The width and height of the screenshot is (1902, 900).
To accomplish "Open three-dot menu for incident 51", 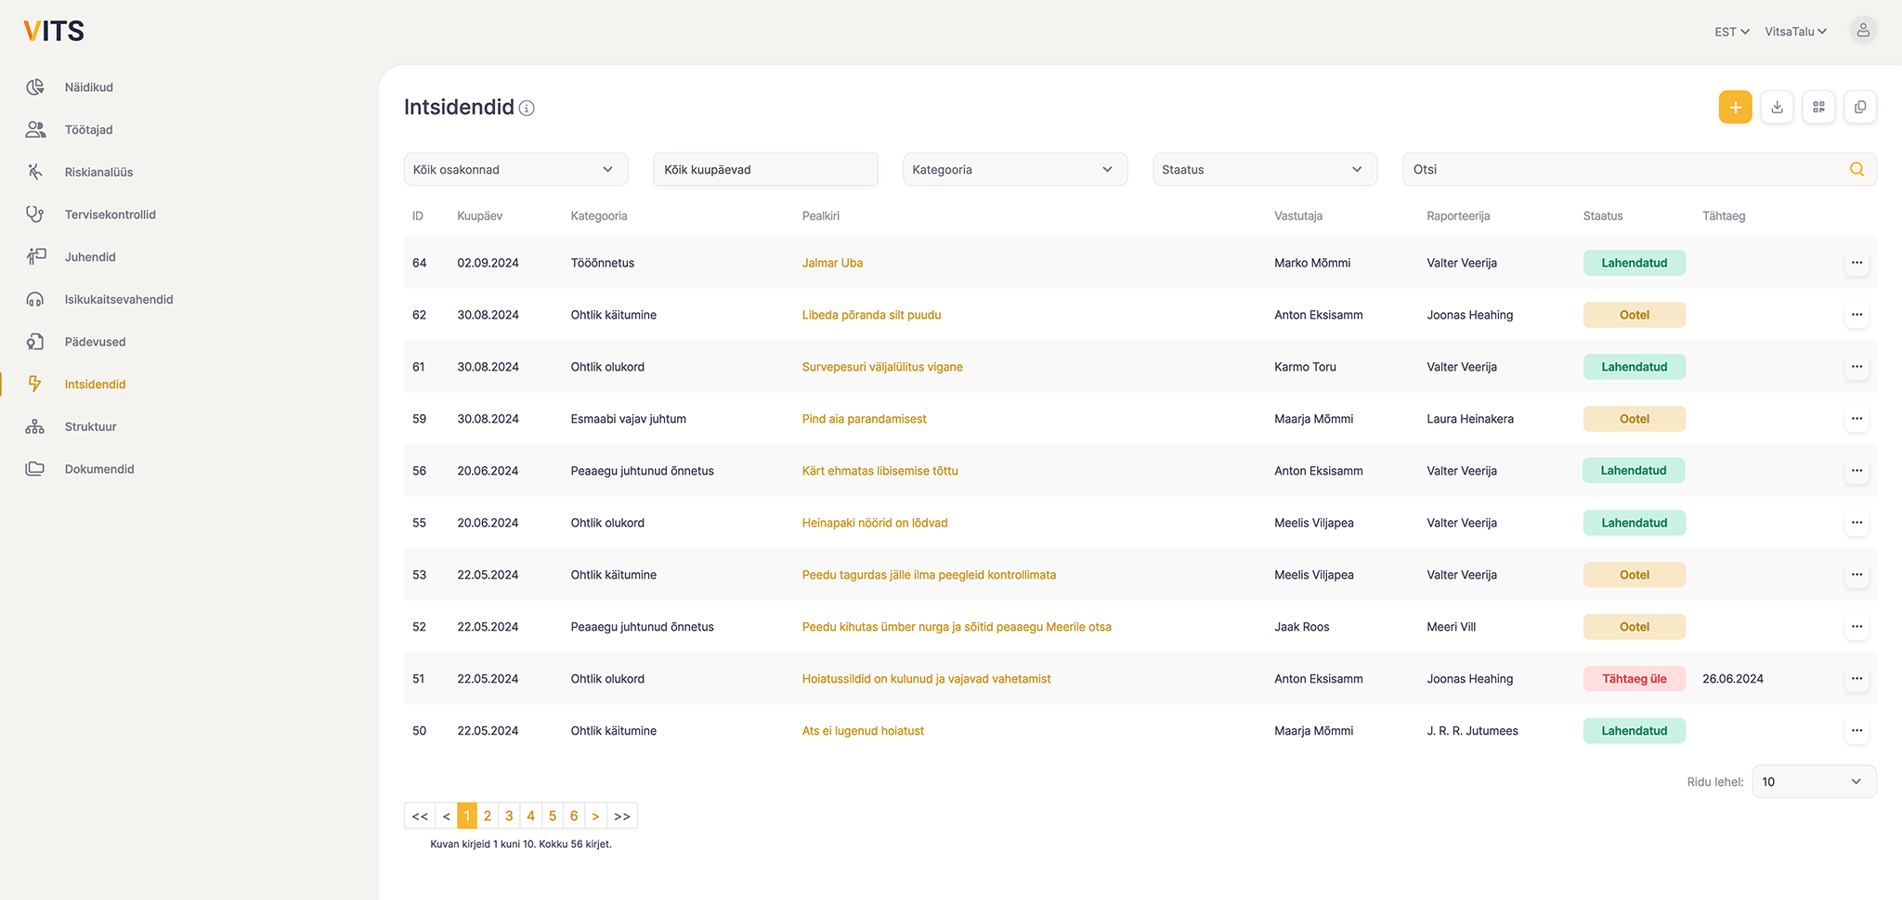I will pos(1856,679).
